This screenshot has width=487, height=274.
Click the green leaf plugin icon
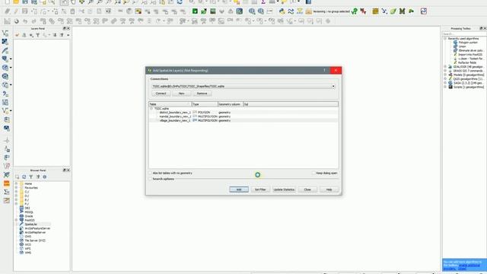(393, 11)
